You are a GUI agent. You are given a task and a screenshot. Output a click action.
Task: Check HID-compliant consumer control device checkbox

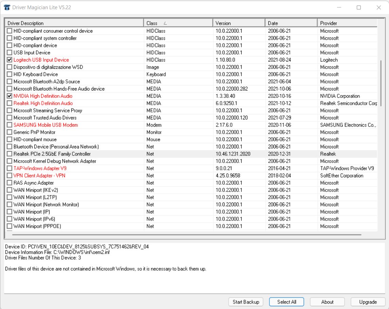[10, 31]
